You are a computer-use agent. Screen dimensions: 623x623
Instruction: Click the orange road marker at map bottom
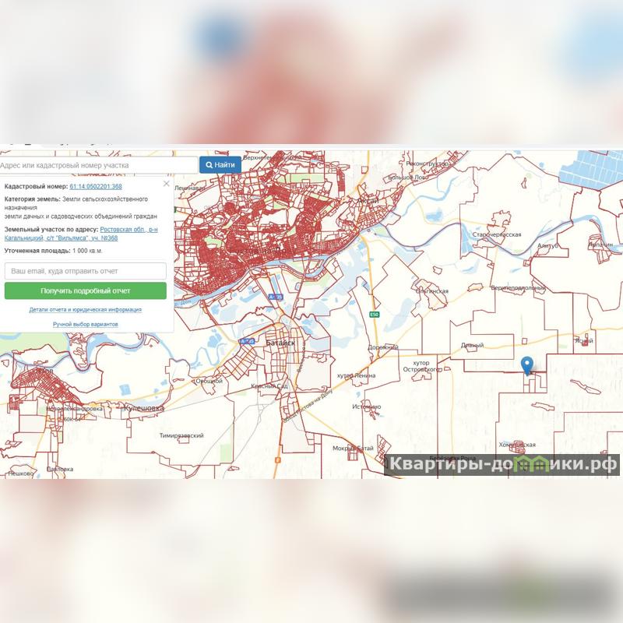point(278,460)
